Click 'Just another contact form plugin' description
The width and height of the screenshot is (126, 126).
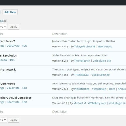(x=84, y=41)
